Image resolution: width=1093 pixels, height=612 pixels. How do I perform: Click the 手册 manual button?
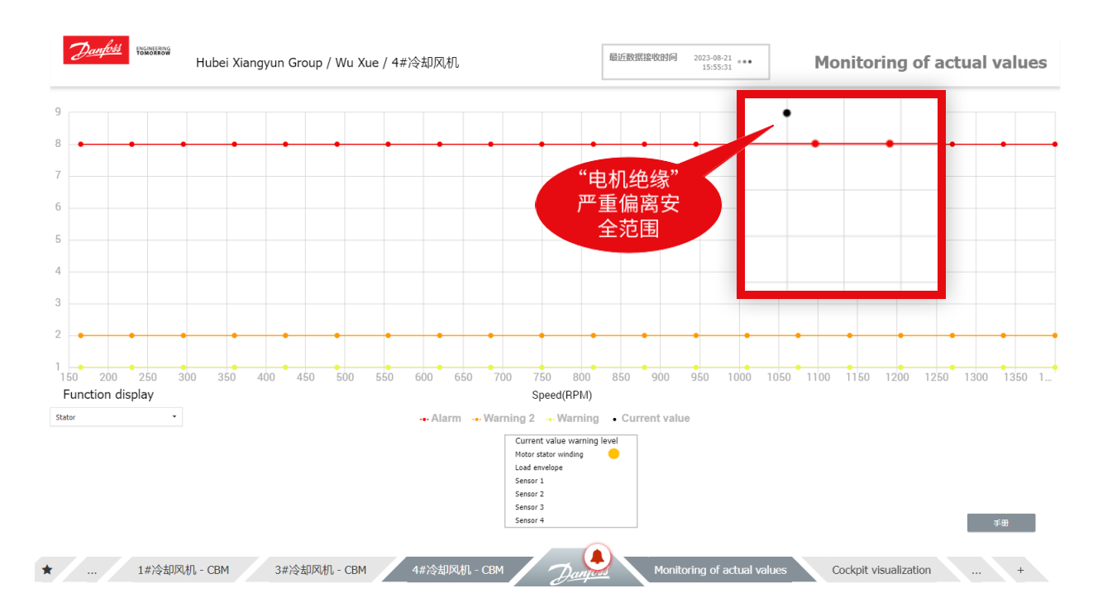pyautogui.click(x=1000, y=523)
